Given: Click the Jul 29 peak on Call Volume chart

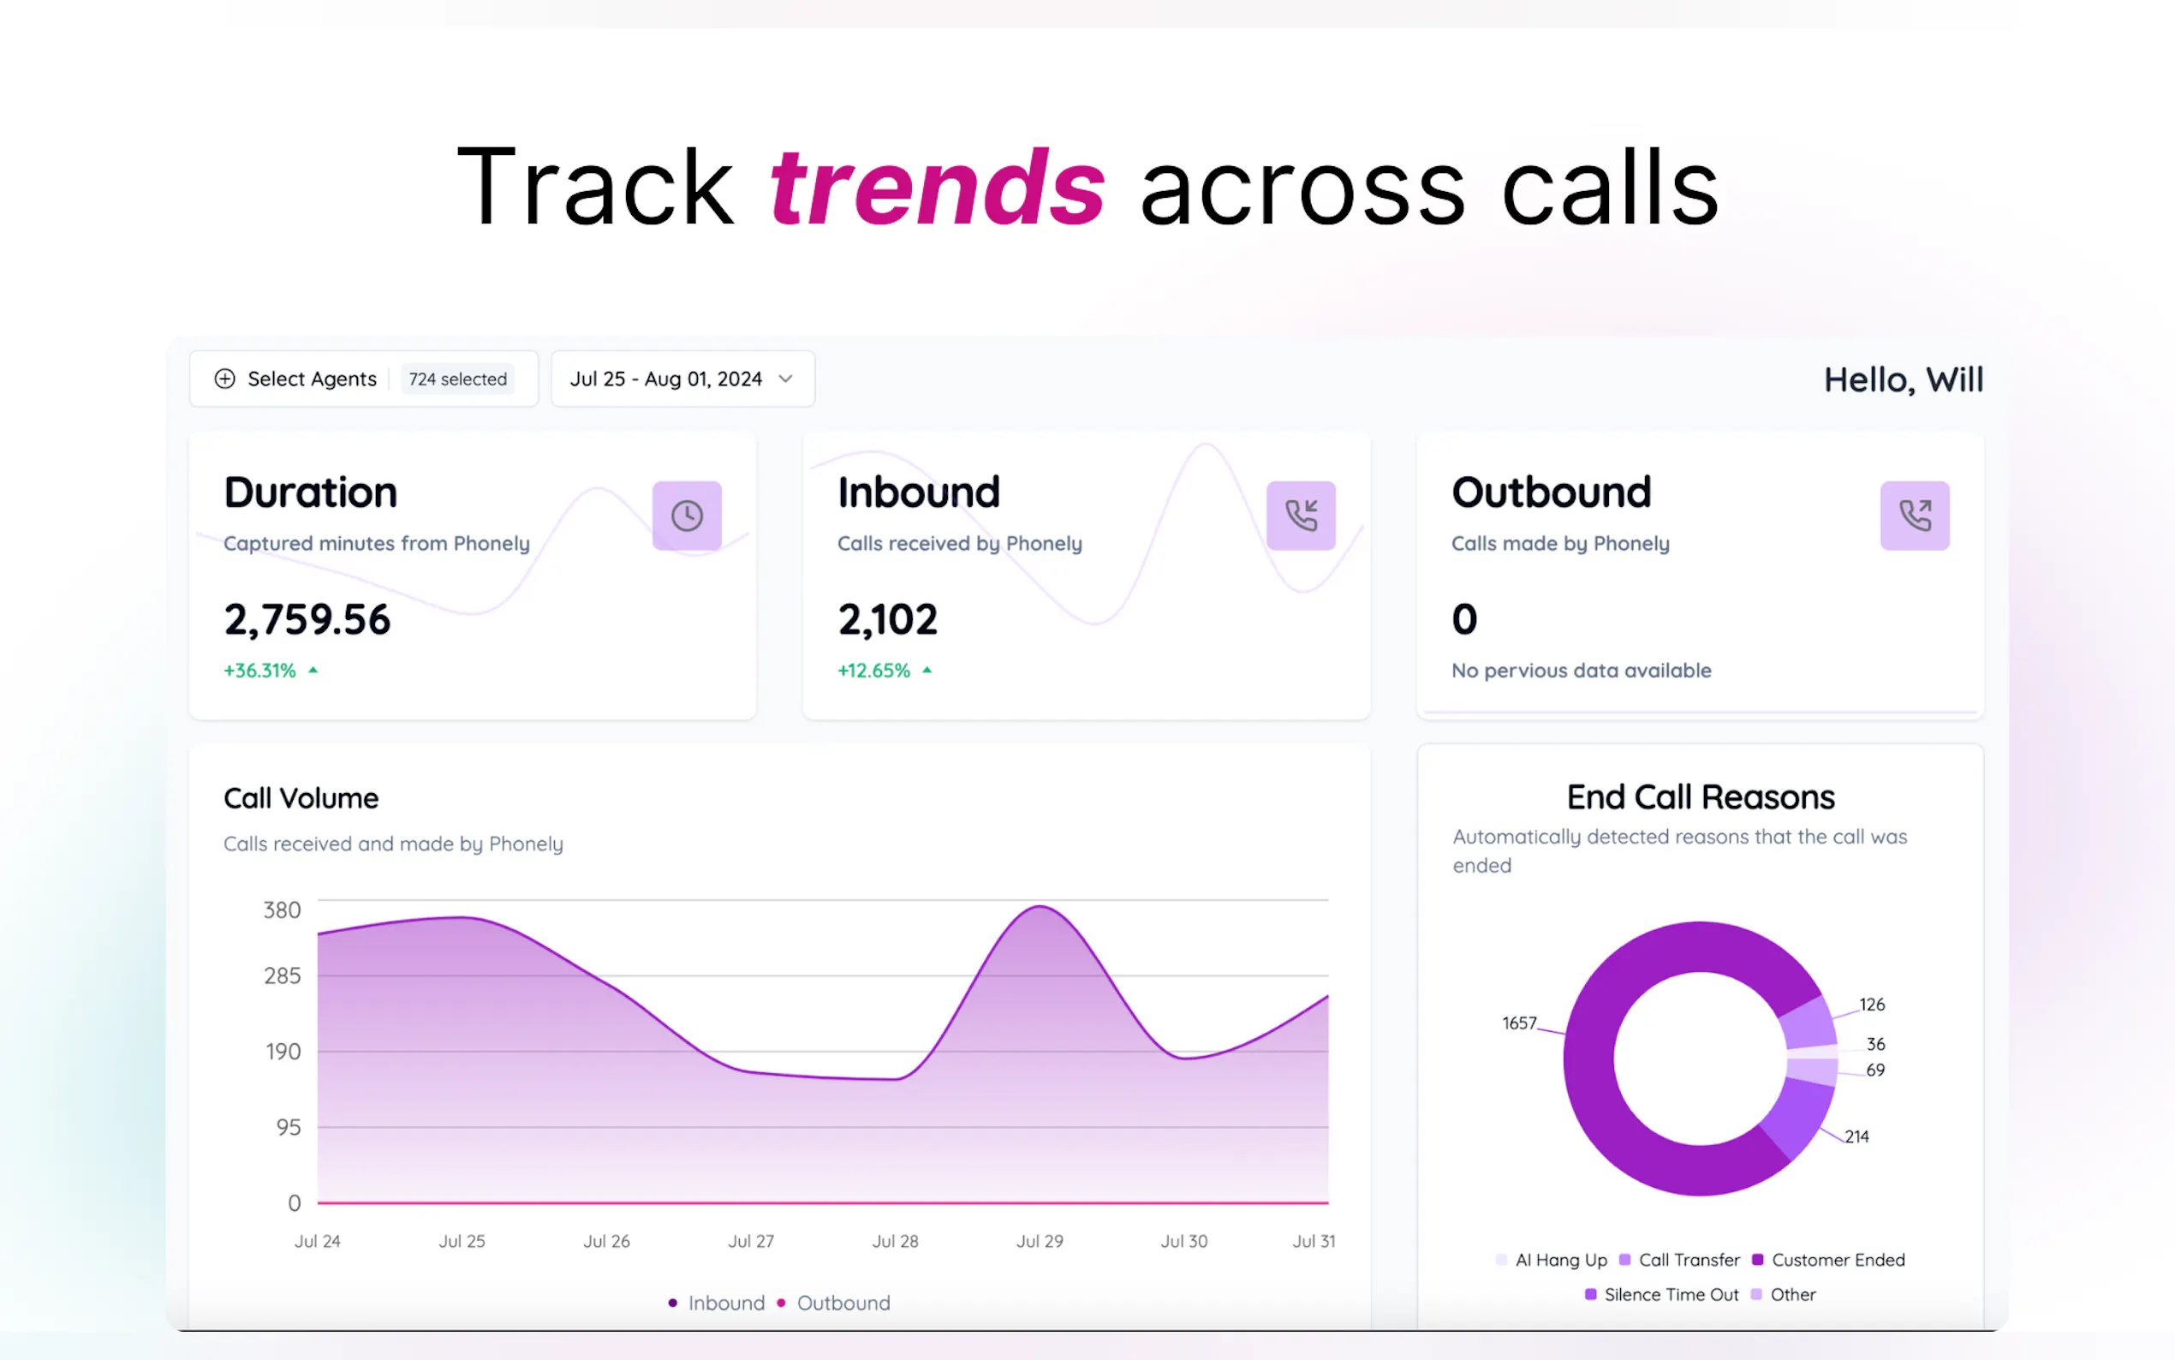Looking at the screenshot, I should (1040, 907).
